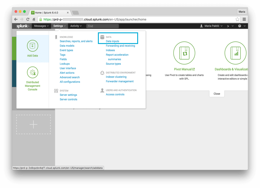Click the green padlock security icon

[41, 19]
